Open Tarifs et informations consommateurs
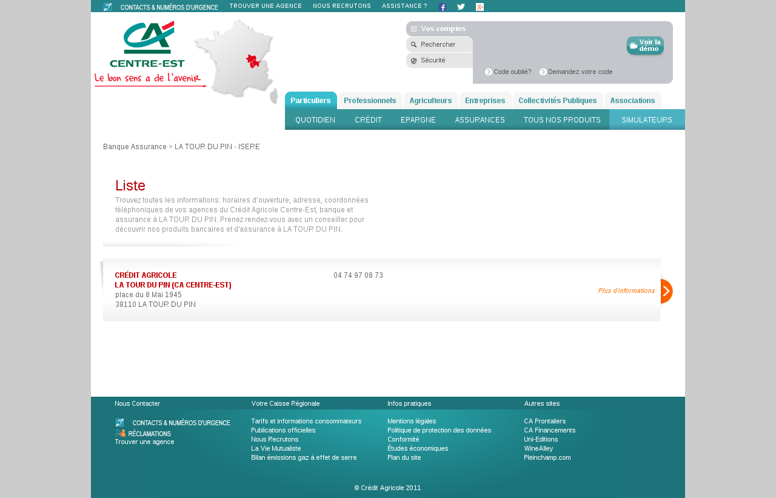The image size is (776, 498). 306,421
